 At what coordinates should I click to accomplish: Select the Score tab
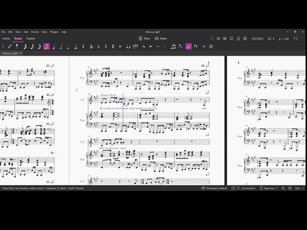18,38
